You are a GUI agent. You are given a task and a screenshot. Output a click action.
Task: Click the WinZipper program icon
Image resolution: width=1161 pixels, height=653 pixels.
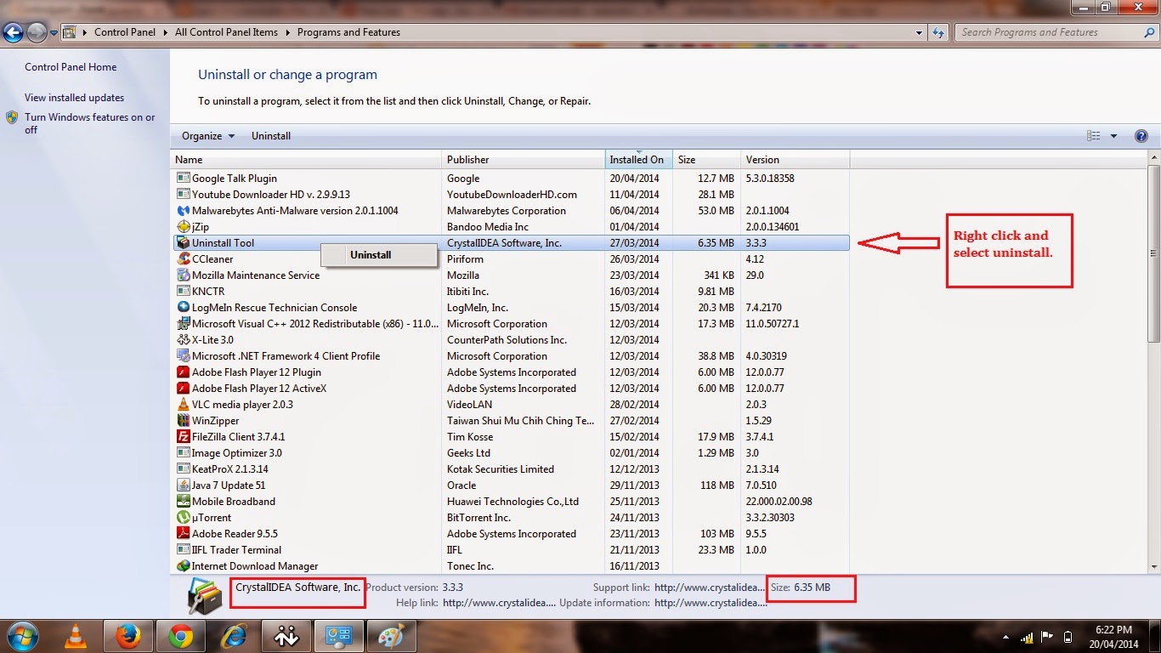tap(183, 421)
